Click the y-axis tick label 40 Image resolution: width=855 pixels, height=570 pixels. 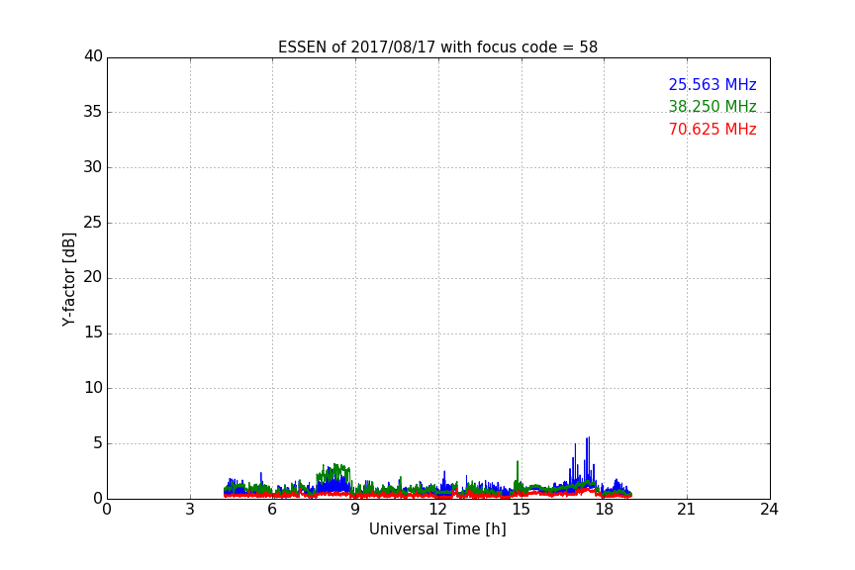pos(93,56)
